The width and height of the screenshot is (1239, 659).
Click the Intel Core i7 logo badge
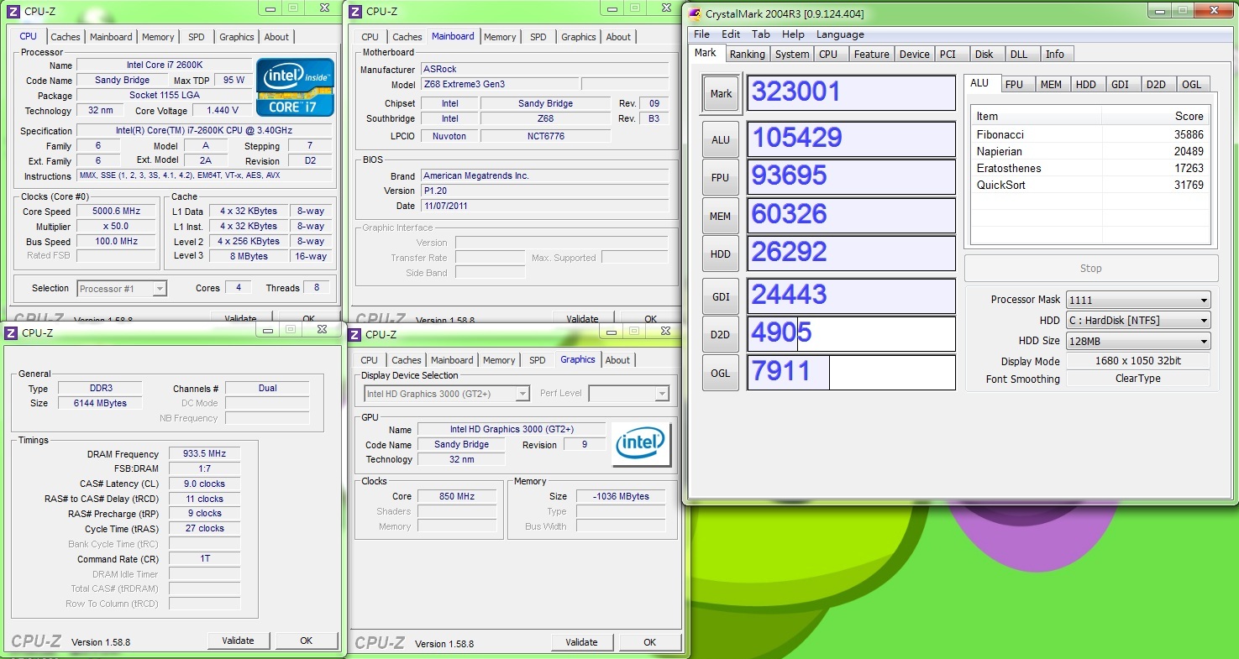(x=296, y=87)
